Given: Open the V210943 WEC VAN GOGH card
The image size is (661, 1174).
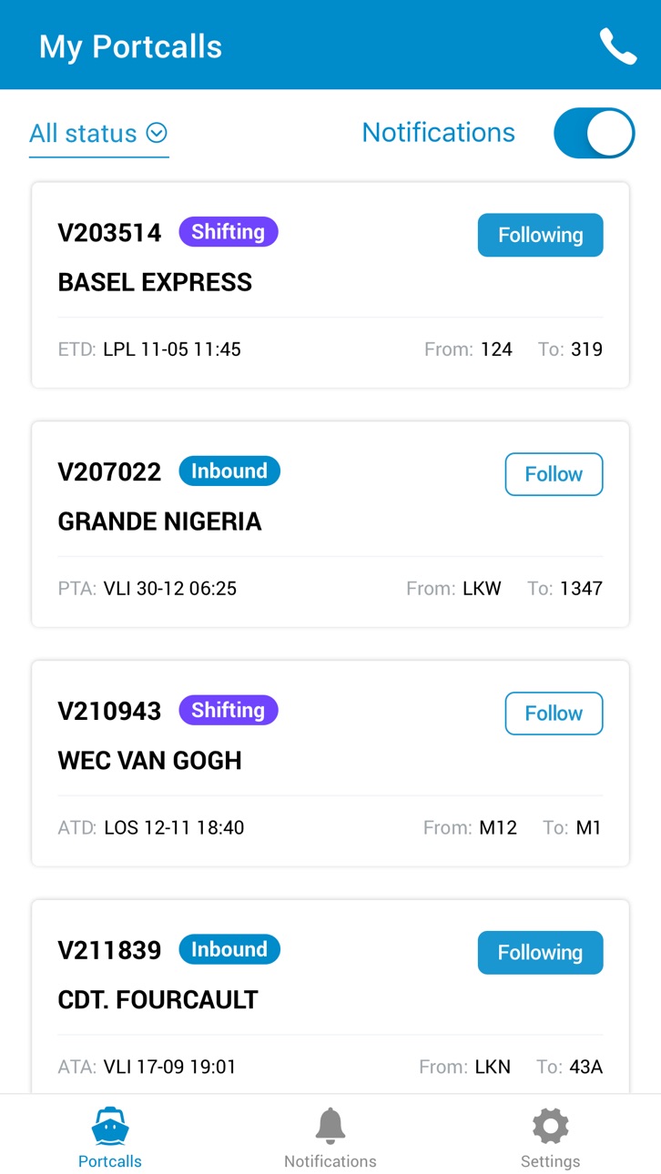Looking at the screenshot, I should (x=330, y=764).
